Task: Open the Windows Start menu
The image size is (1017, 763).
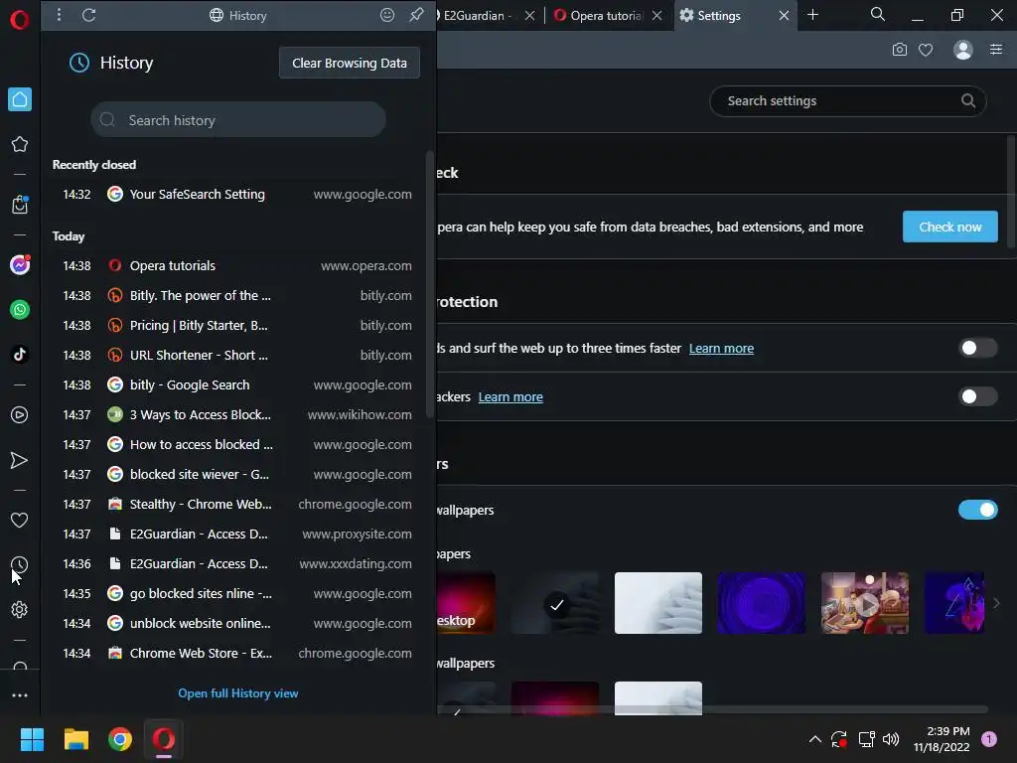Action: [x=32, y=739]
